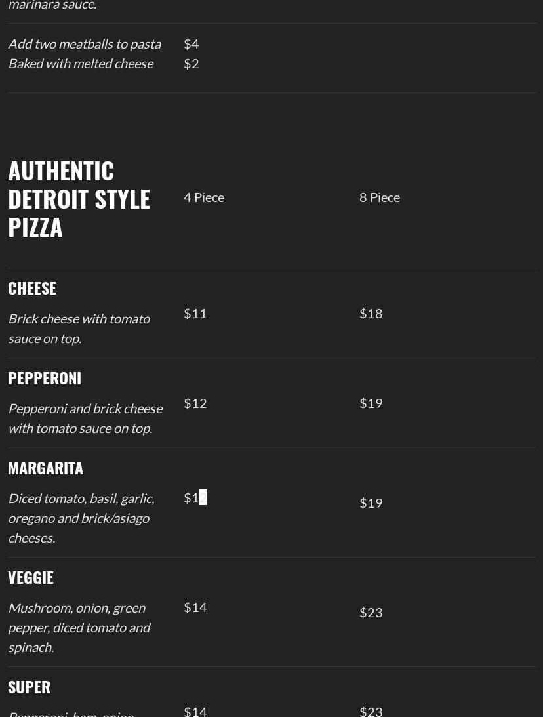Select the 4 Piece column label
The height and width of the screenshot is (717, 543).
(204, 197)
